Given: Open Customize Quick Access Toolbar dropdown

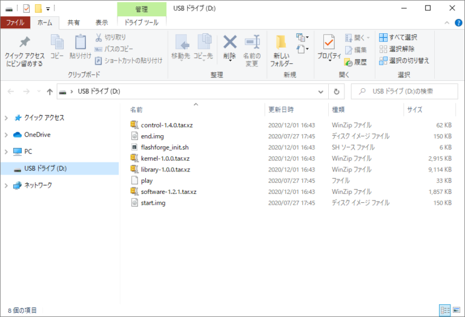Looking at the screenshot, I should (x=48, y=9).
